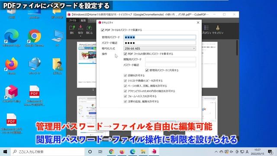Toggle テキストや画像のコピーを許可する checkbox
The height and width of the screenshot is (156, 277).
[x=125, y=81]
